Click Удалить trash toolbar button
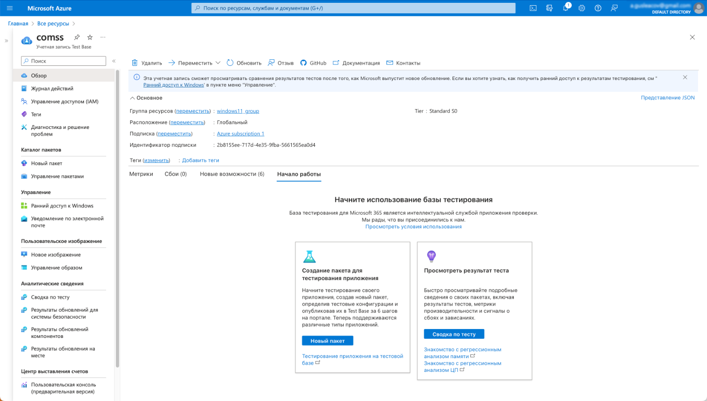Screen dimensions: 707x401 tap(147, 63)
